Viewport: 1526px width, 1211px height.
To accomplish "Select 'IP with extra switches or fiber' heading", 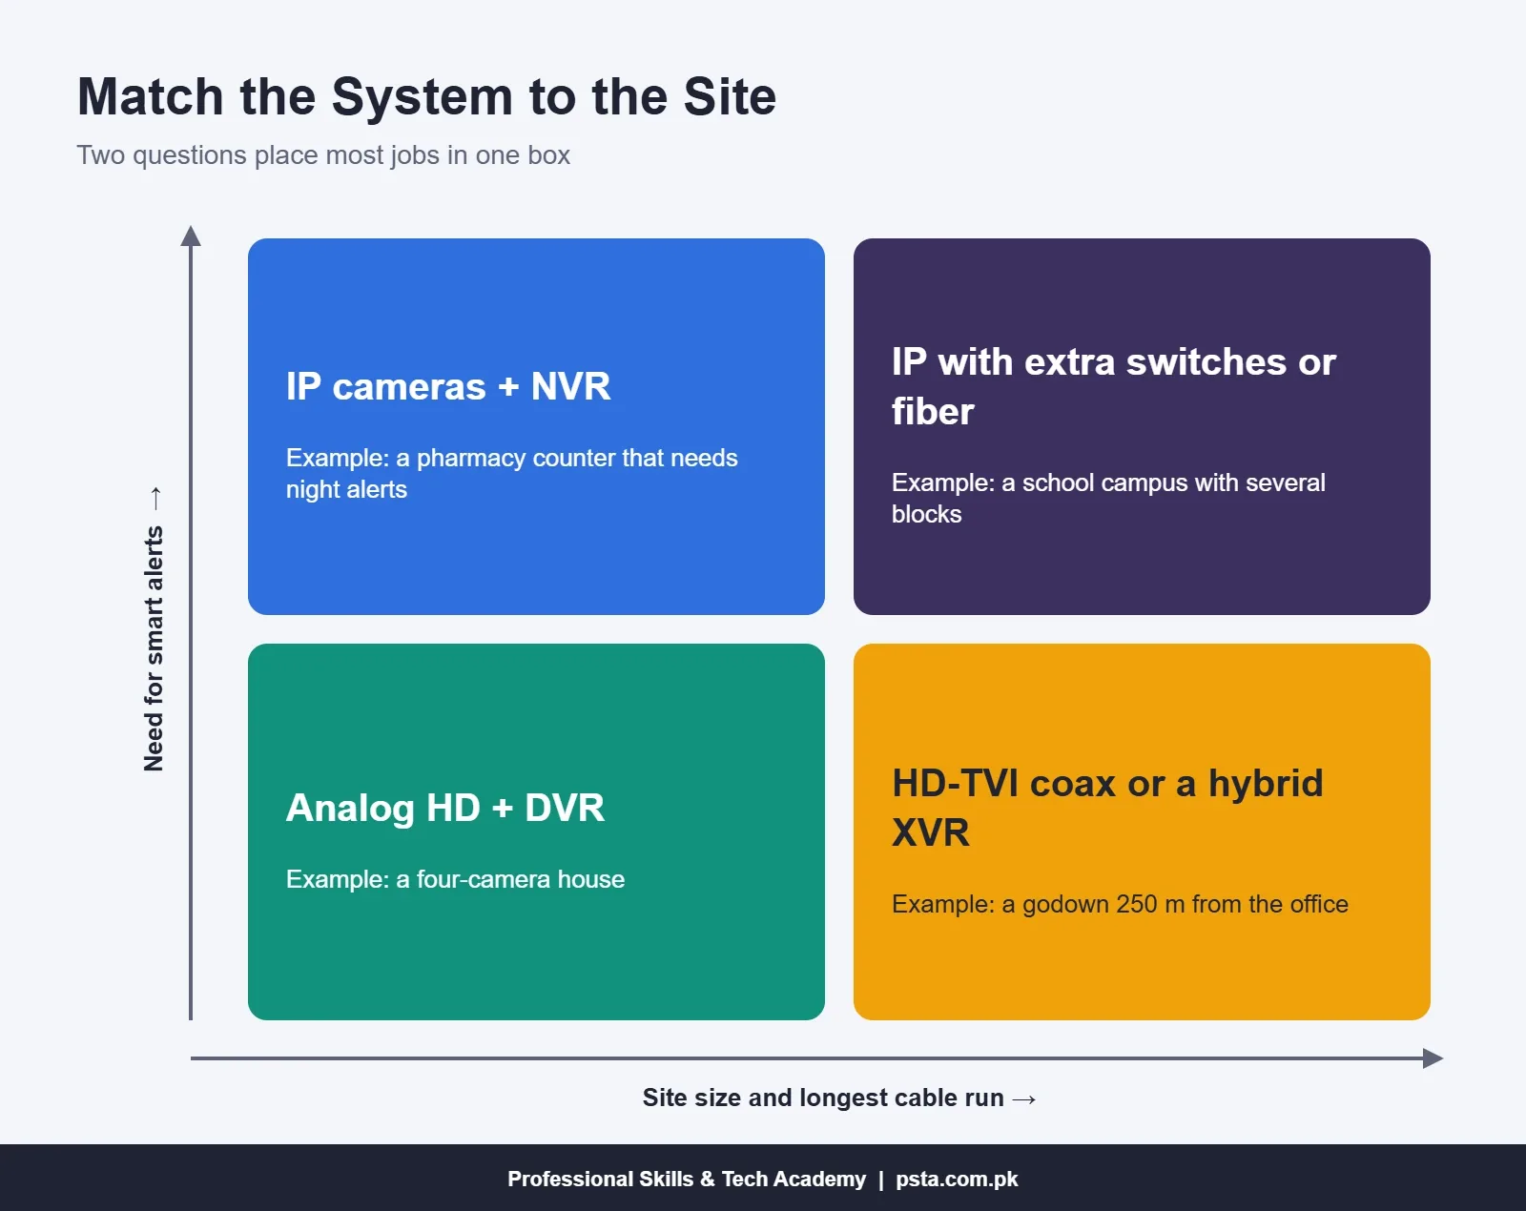I will [1114, 386].
